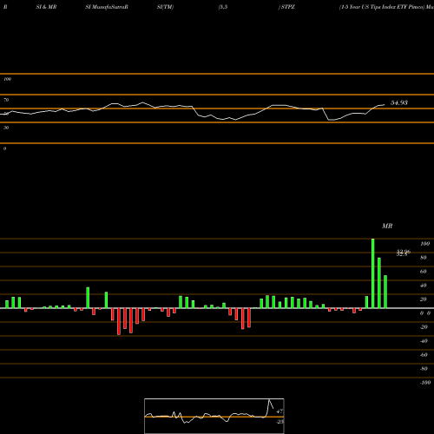This screenshot has height=434, width=434.
Task: Click the RSI axis label 70
Action: 6,100
